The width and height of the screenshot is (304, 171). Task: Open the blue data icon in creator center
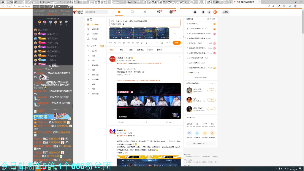tap(189, 133)
